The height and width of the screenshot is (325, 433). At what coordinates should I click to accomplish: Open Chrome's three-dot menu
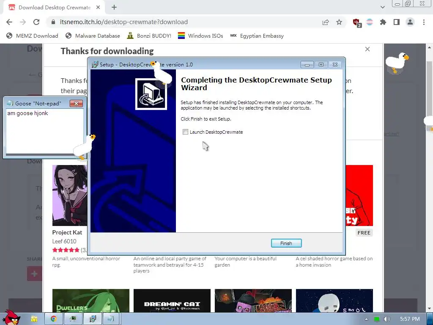(424, 22)
